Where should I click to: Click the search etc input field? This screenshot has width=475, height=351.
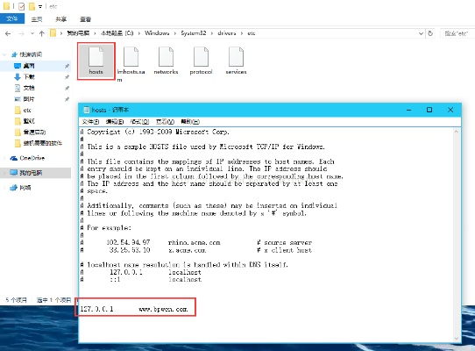pos(457,33)
